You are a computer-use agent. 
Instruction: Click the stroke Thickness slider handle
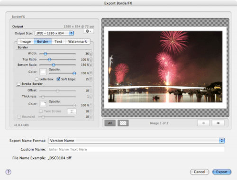pos(43,97)
